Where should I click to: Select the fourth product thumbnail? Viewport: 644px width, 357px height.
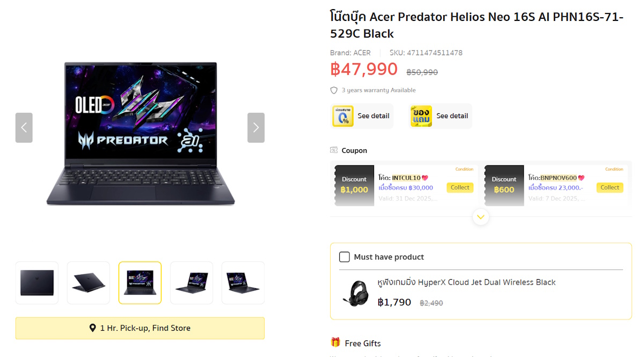192,283
